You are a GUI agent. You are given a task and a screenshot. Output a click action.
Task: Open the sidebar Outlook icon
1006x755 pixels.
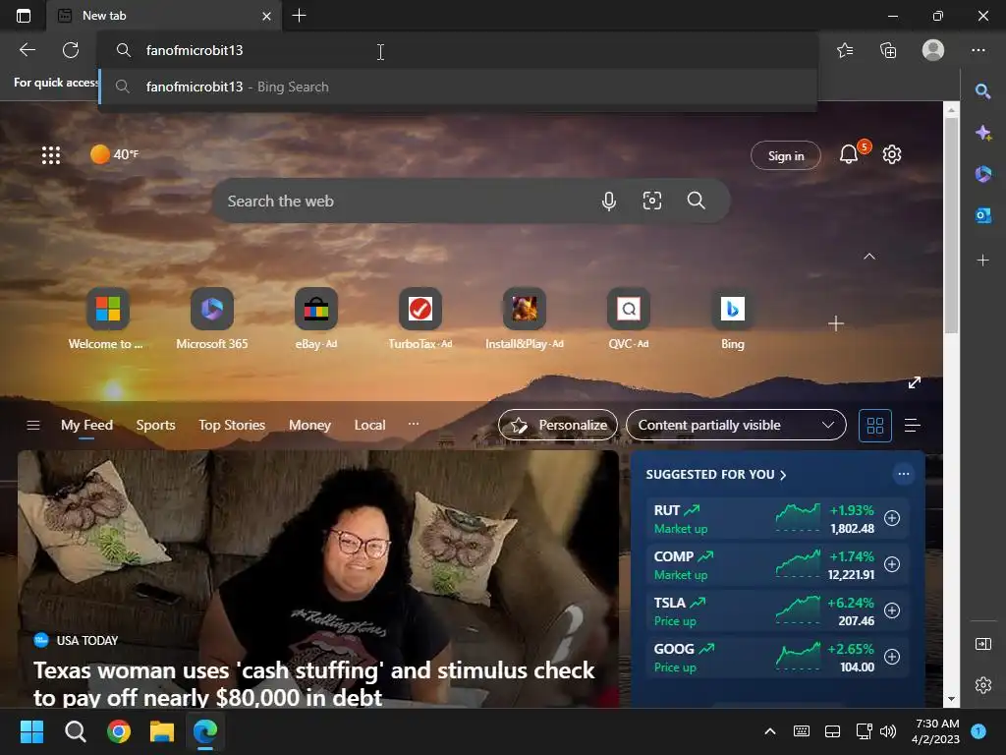[982, 215]
